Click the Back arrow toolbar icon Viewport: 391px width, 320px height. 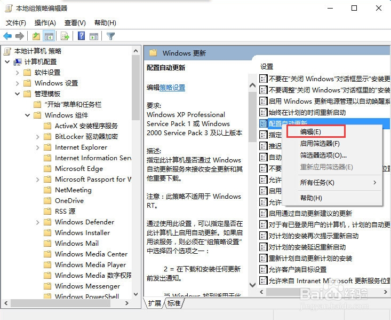click(7, 36)
